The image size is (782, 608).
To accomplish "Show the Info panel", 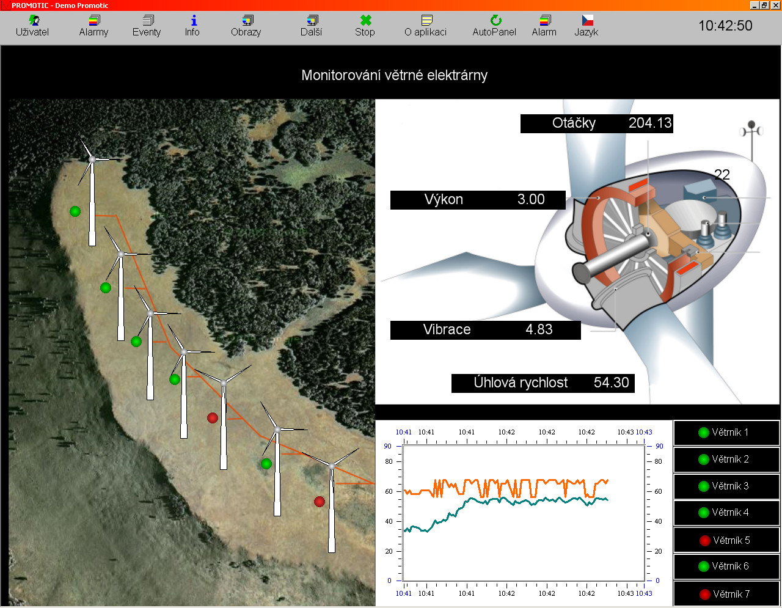I will [x=192, y=26].
